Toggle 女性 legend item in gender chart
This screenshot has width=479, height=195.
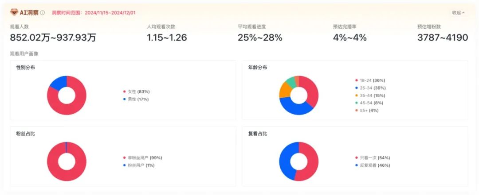point(138,92)
